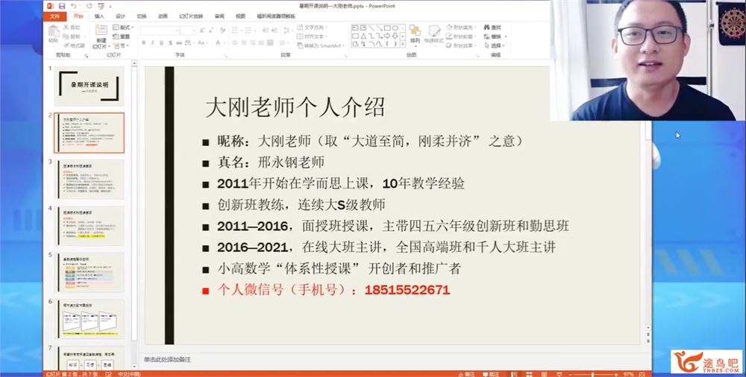Select slide 3 thumbnail in the slide panel

point(89,178)
